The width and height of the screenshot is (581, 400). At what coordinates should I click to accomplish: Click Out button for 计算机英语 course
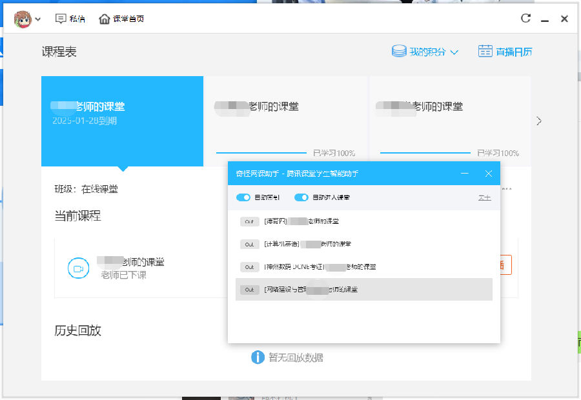point(249,245)
